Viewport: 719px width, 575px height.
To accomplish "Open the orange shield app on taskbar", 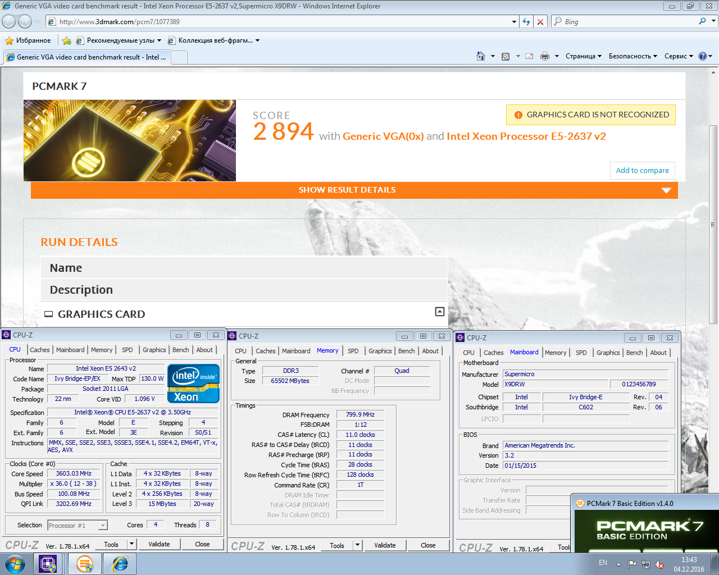I will (85, 564).
